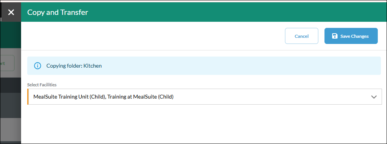Click the Select Facilities label

pos(42,85)
